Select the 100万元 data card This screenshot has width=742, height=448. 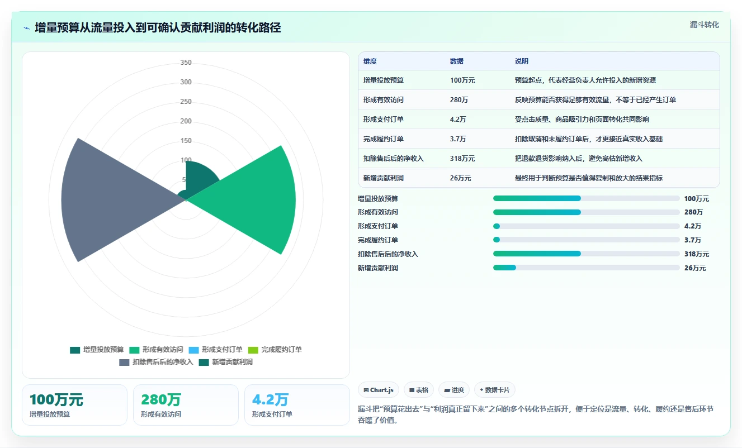74,405
